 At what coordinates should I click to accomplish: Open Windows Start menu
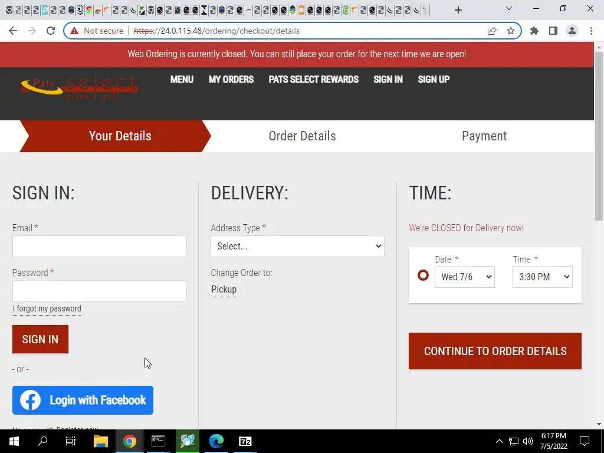(x=14, y=441)
